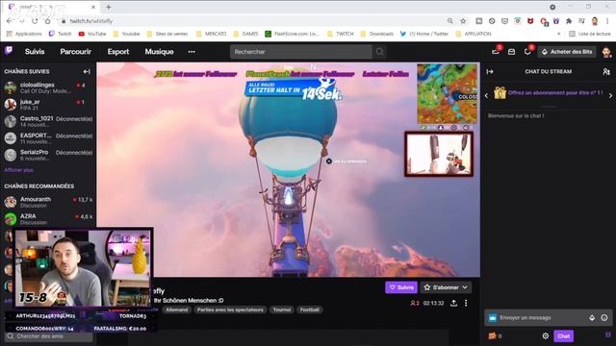Click the Offrez un abonnement link
Viewport: 616px width, 346px height.
[554, 93]
